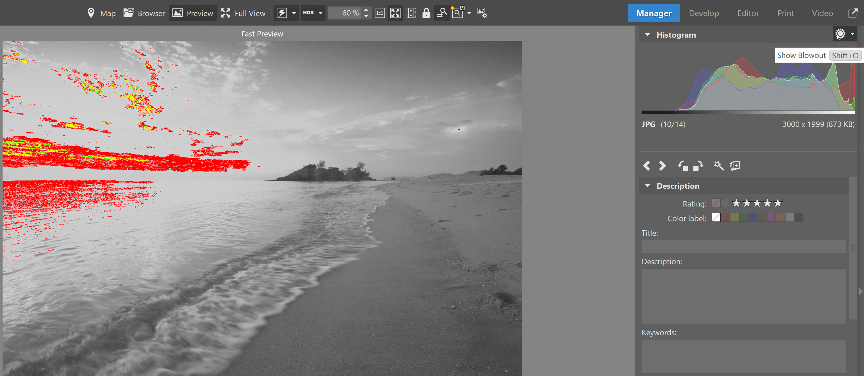Click the Title input field
The image size is (864, 376).
[x=744, y=246]
